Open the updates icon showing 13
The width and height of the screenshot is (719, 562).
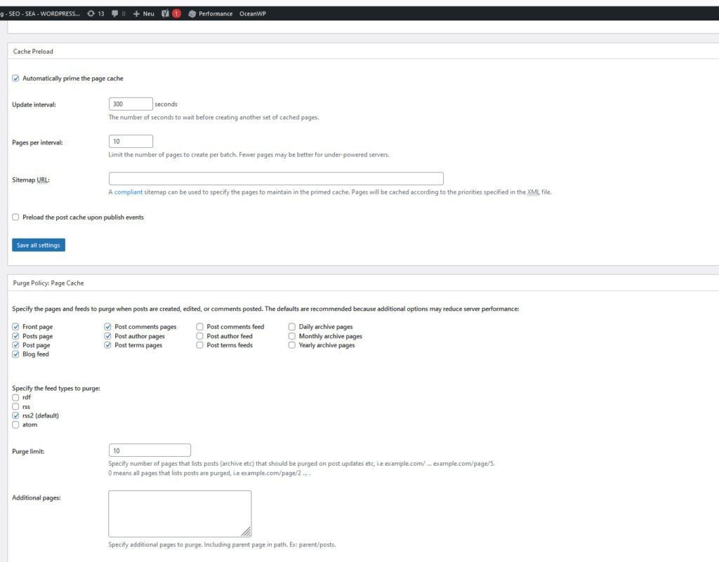95,14
